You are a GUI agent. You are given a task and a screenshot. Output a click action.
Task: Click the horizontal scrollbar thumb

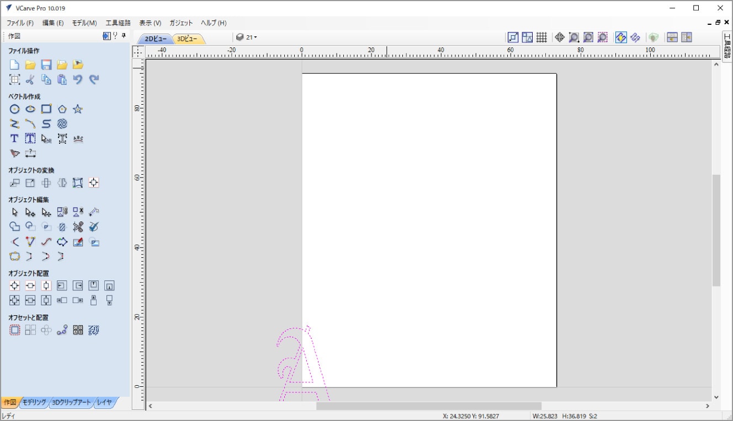point(428,406)
